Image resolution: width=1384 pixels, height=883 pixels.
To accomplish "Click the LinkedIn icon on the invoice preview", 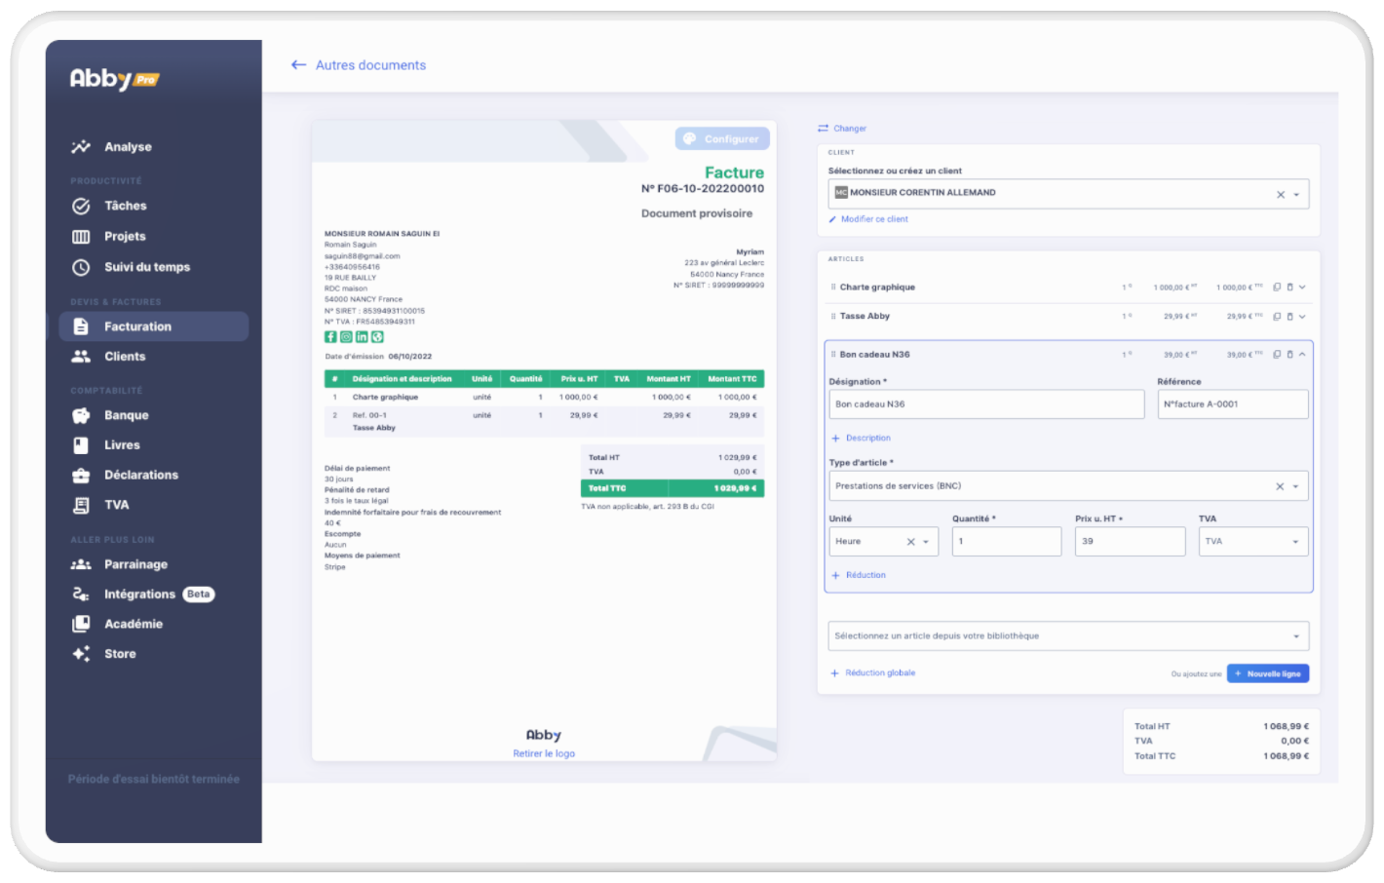I will (x=362, y=337).
